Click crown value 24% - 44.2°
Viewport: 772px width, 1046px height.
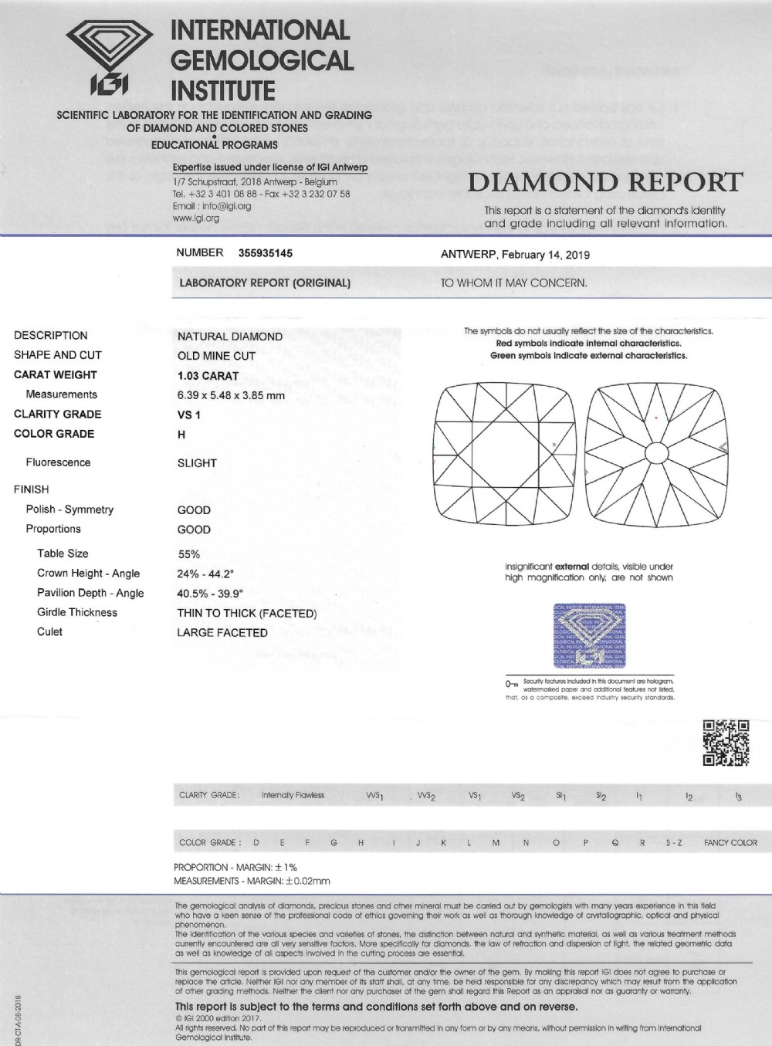pos(205,574)
